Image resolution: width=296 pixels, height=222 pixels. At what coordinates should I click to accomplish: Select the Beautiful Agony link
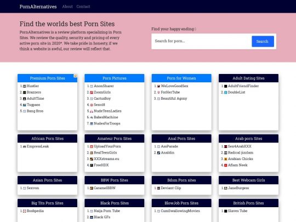[174, 99]
